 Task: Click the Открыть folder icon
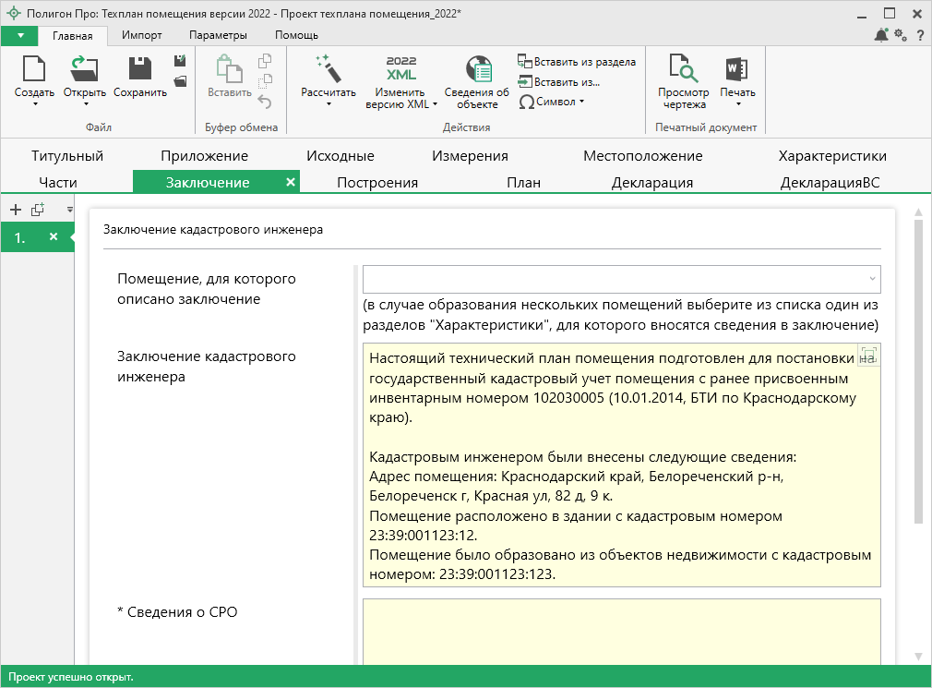click(x=84, y=70)
